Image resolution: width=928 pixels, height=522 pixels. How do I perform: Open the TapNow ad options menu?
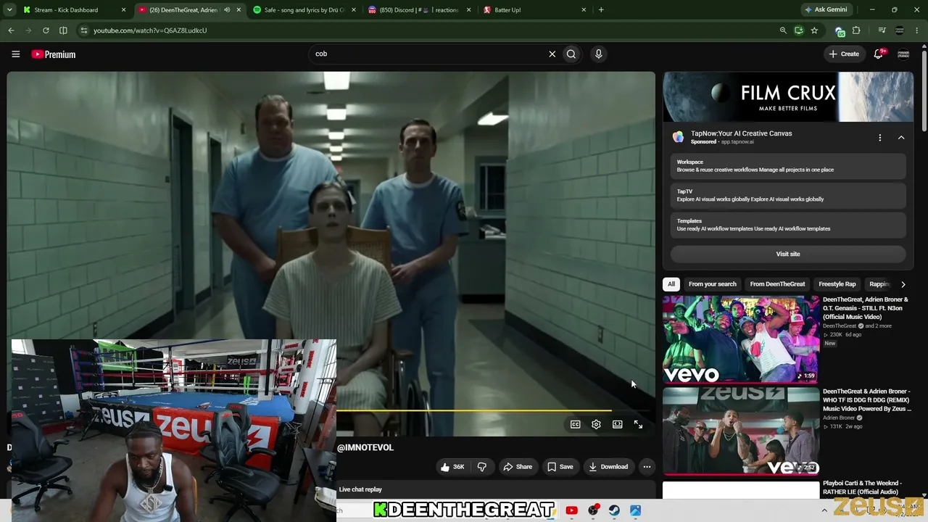click(879, 138)
